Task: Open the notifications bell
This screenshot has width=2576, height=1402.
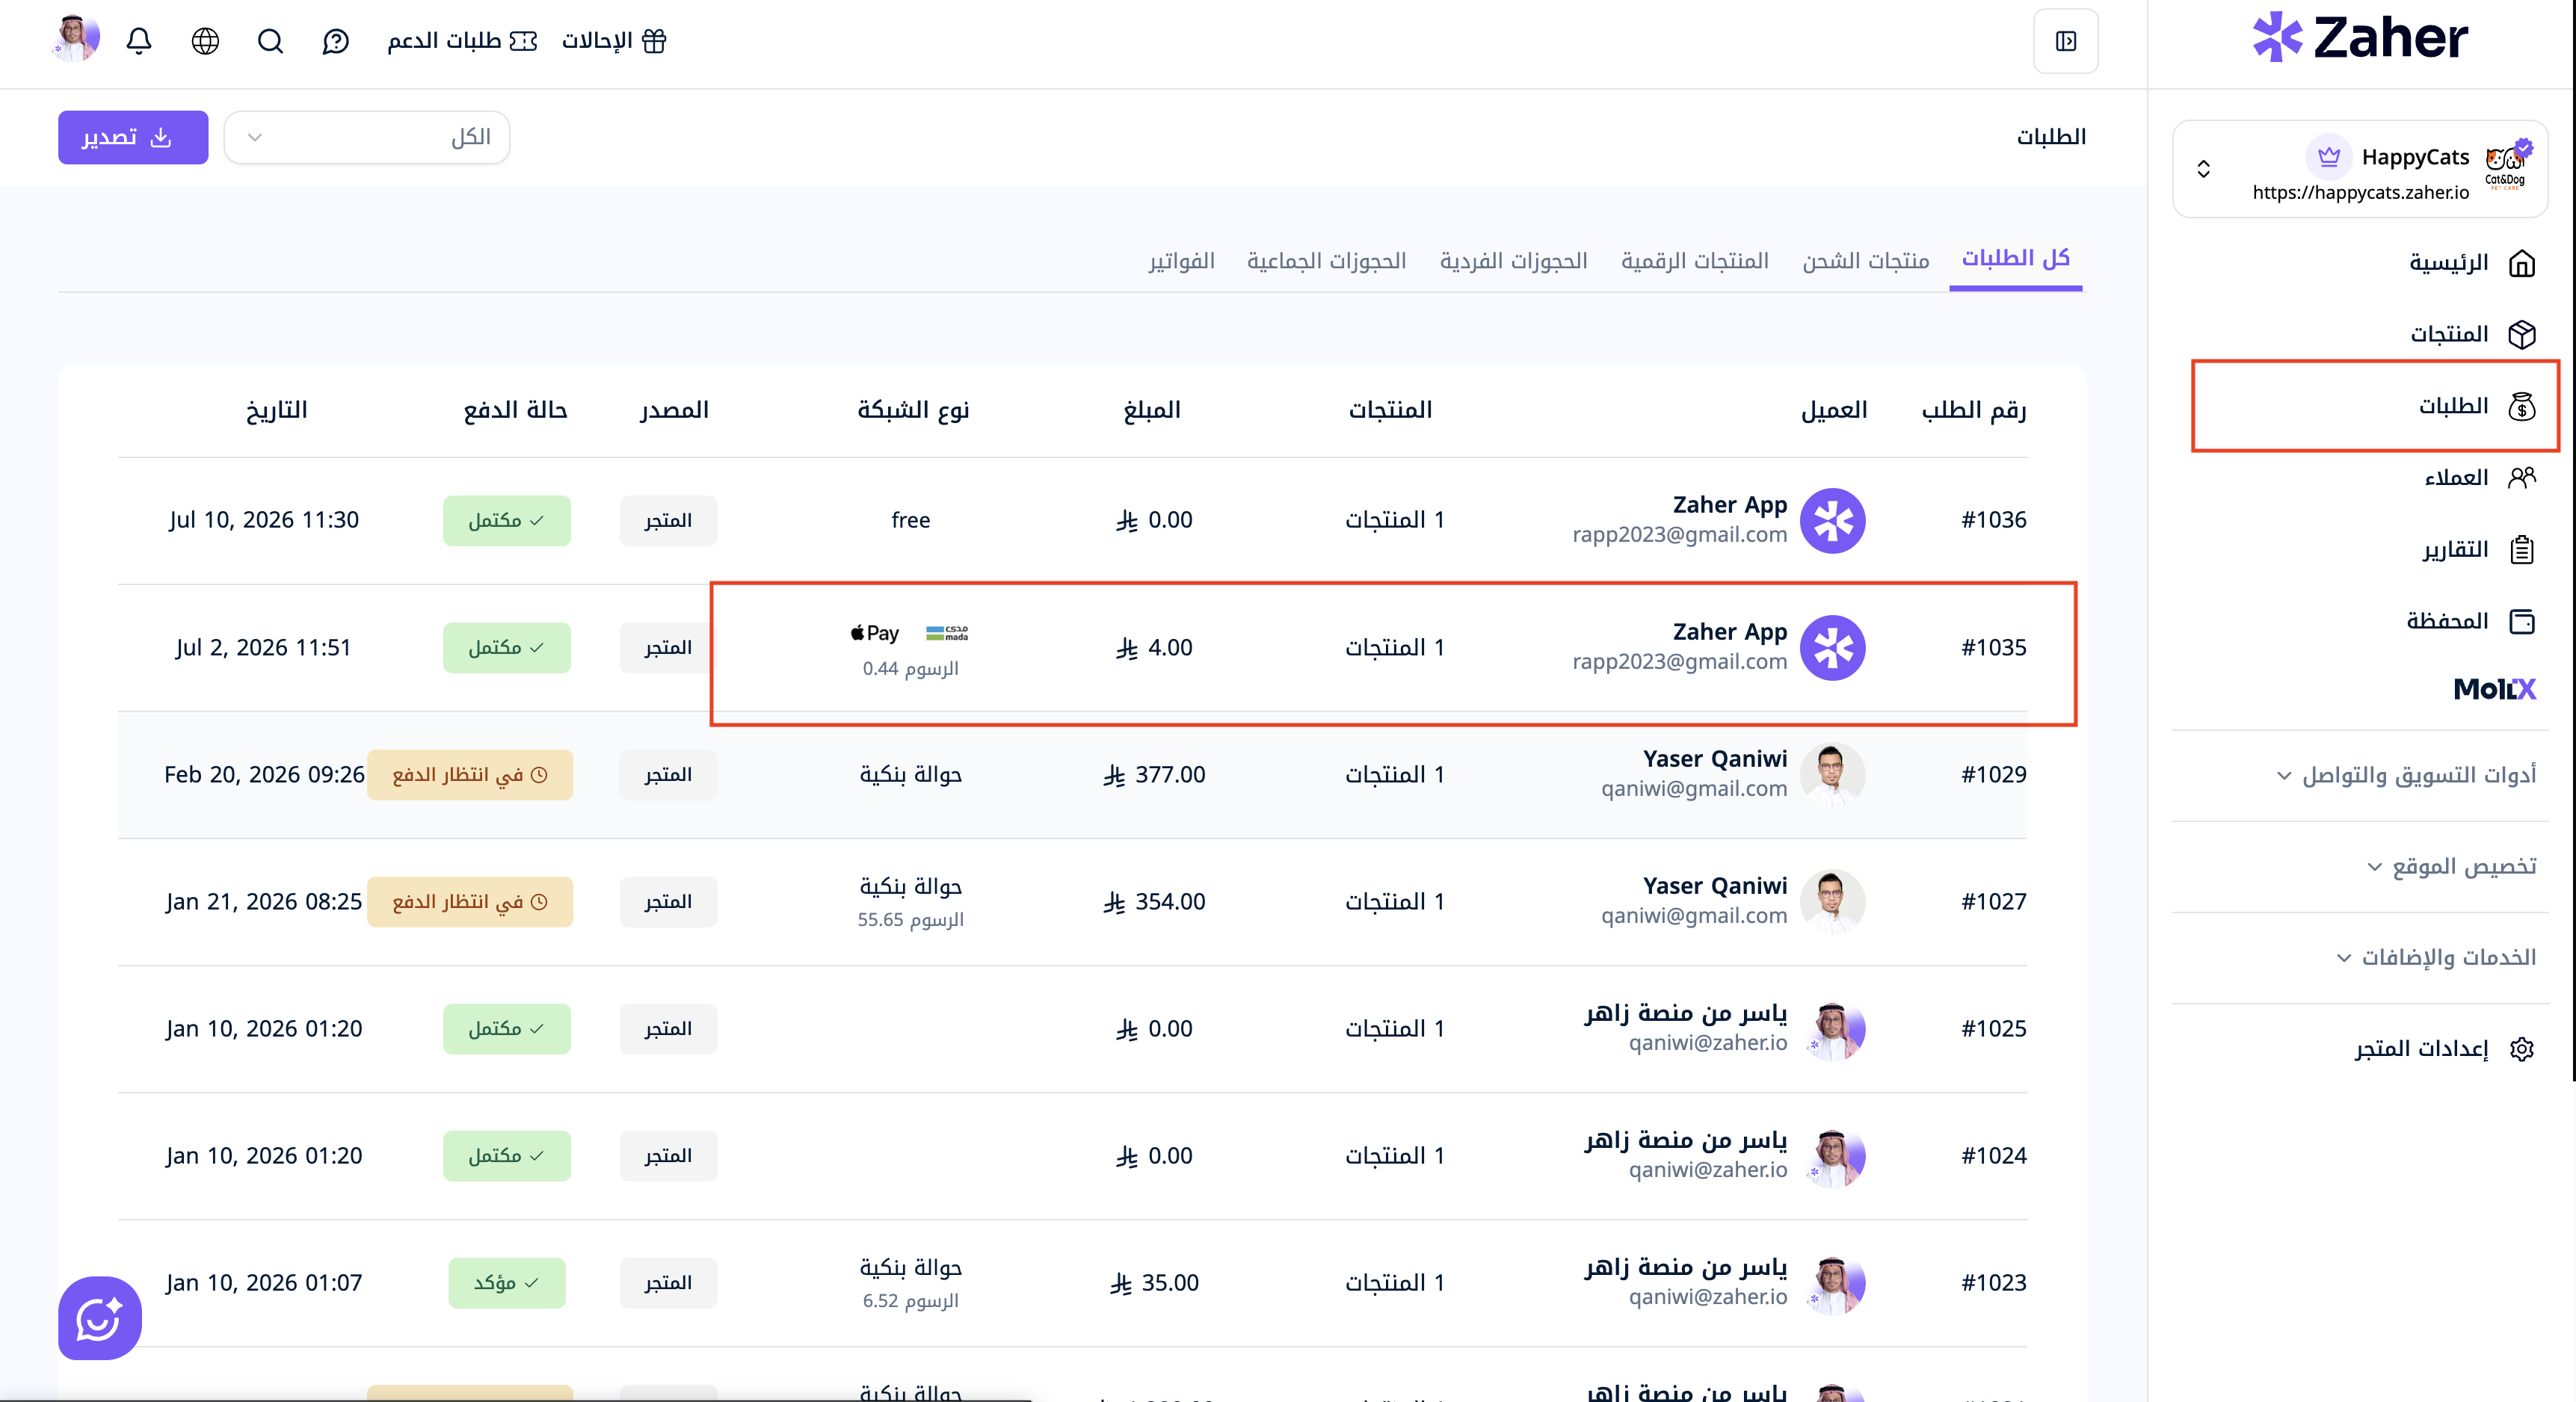Action: tap(139, 41)
